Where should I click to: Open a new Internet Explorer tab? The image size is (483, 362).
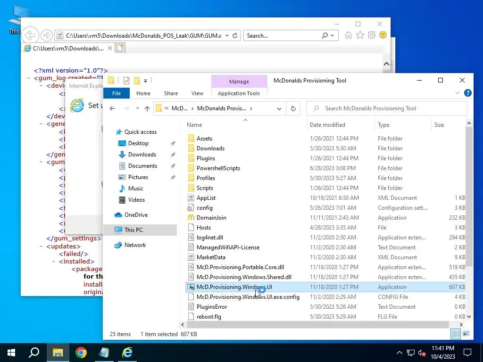coord(120,48)
